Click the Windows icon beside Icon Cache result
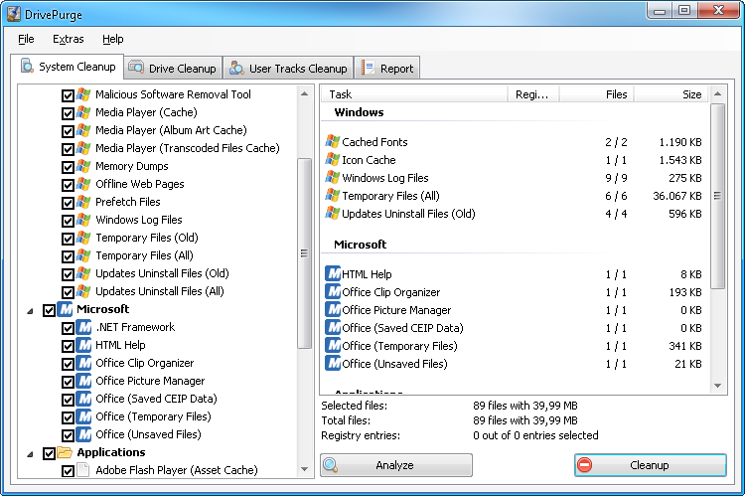The image size is (745, 496). pos(333,160)
